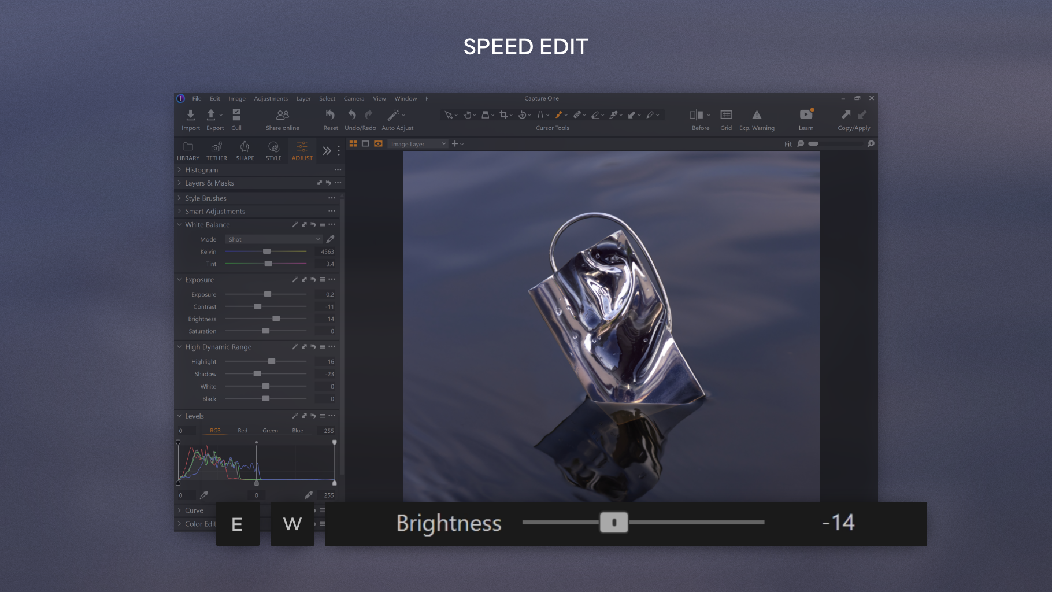Select the Erase Mask tool
The width and height of the screenshot is (1052, 592).
[x=596, y=114]
